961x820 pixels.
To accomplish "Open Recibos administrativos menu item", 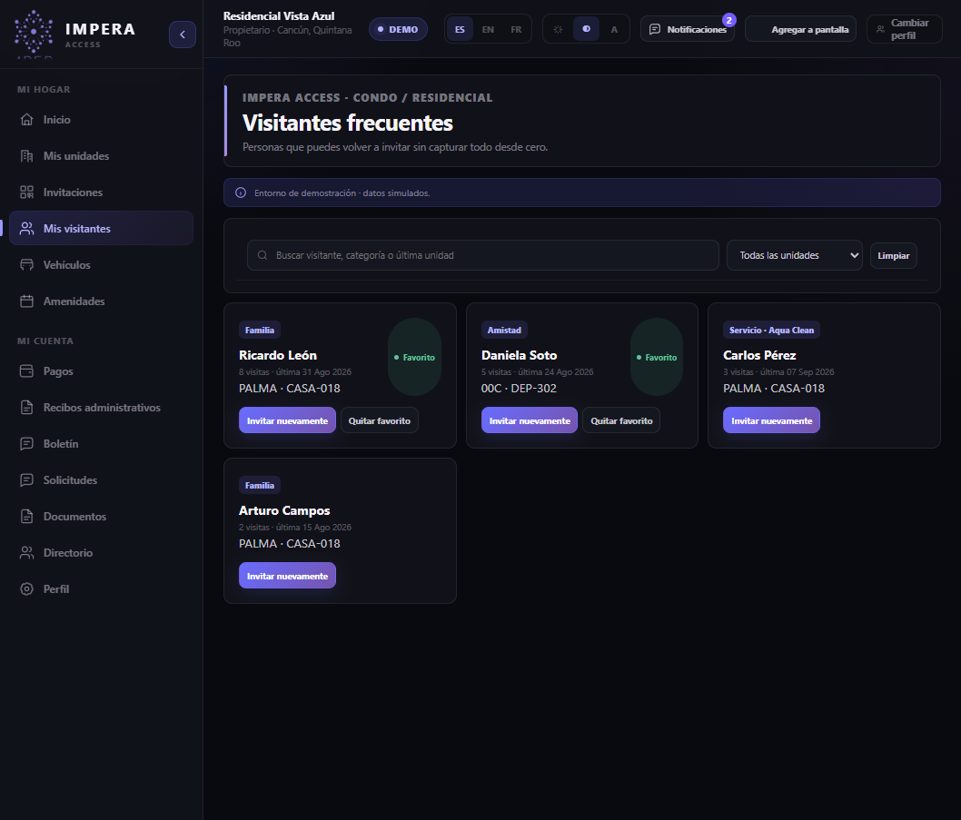I will coord(101,407).
